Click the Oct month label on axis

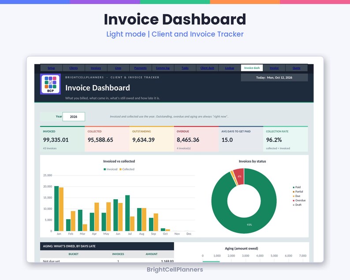165,234
